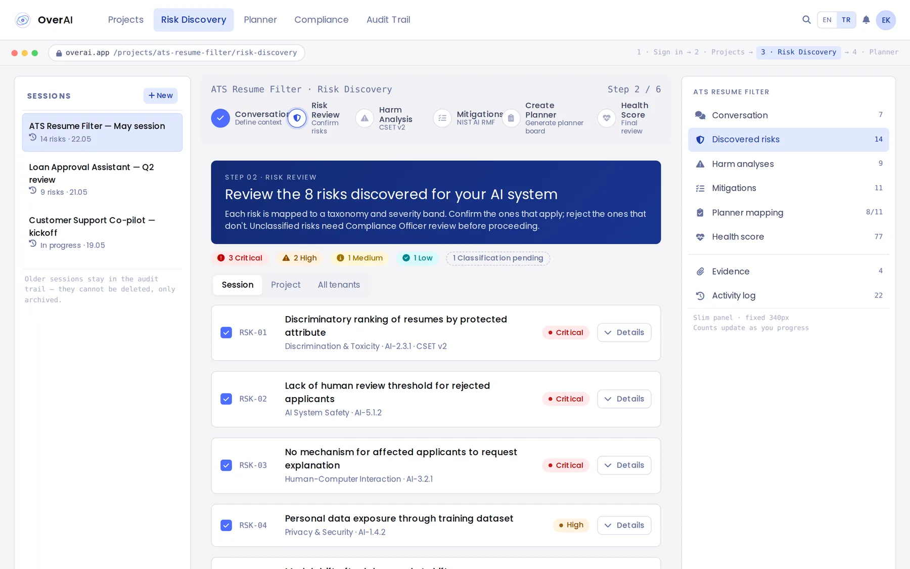Click the Risk Review shield step icon

[x=297, y=118]
